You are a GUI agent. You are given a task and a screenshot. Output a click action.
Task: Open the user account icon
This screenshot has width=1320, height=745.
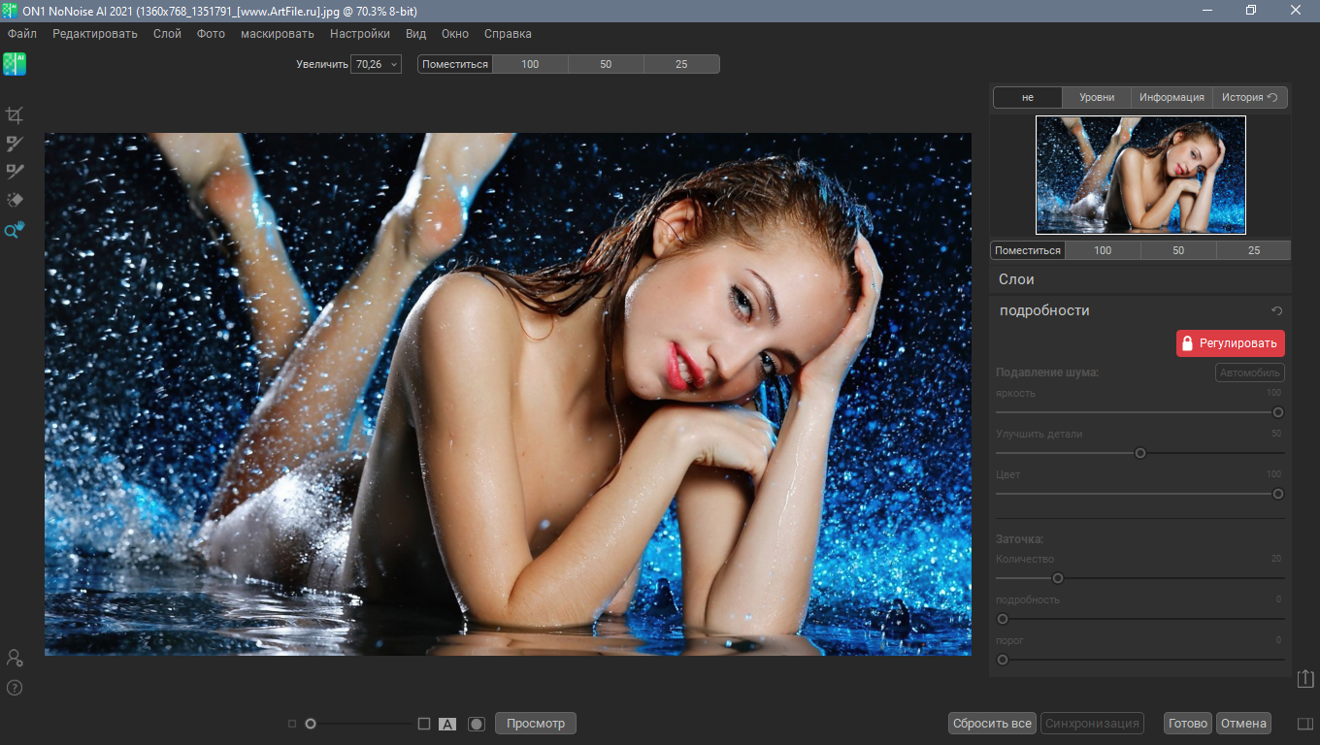tap(15, 658)
